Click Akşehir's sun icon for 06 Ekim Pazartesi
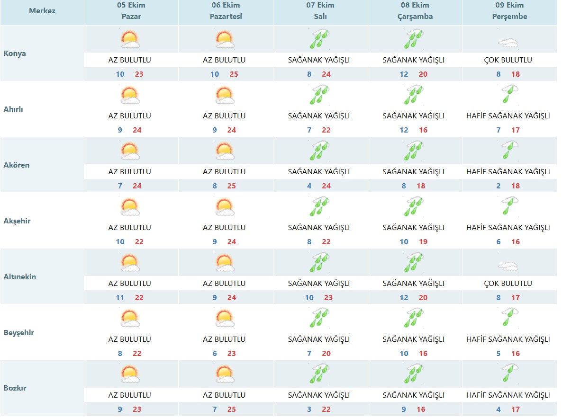The height and width of the screenshot is (418, 562). coord(225,207)
